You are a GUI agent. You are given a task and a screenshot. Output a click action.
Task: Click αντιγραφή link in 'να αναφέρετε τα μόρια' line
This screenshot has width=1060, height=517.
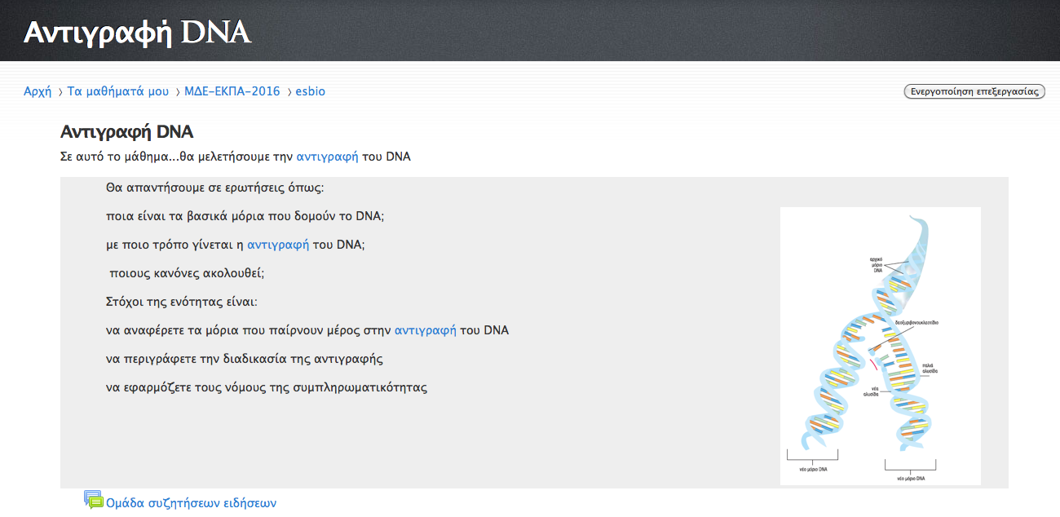tap(425, 330)
